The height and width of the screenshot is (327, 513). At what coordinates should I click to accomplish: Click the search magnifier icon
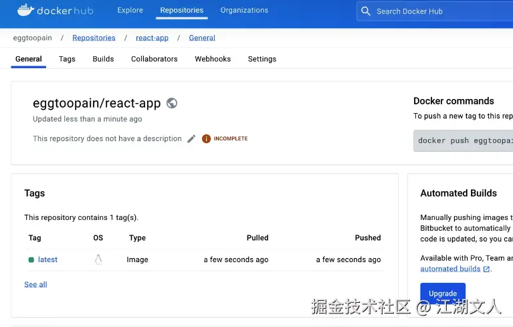tap(366, 11)
